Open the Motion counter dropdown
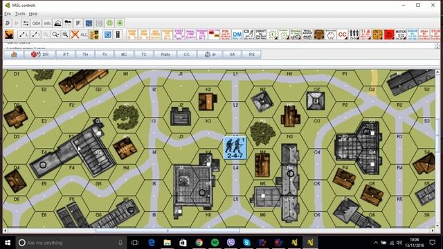443x249 pixels. pos(401,34)
